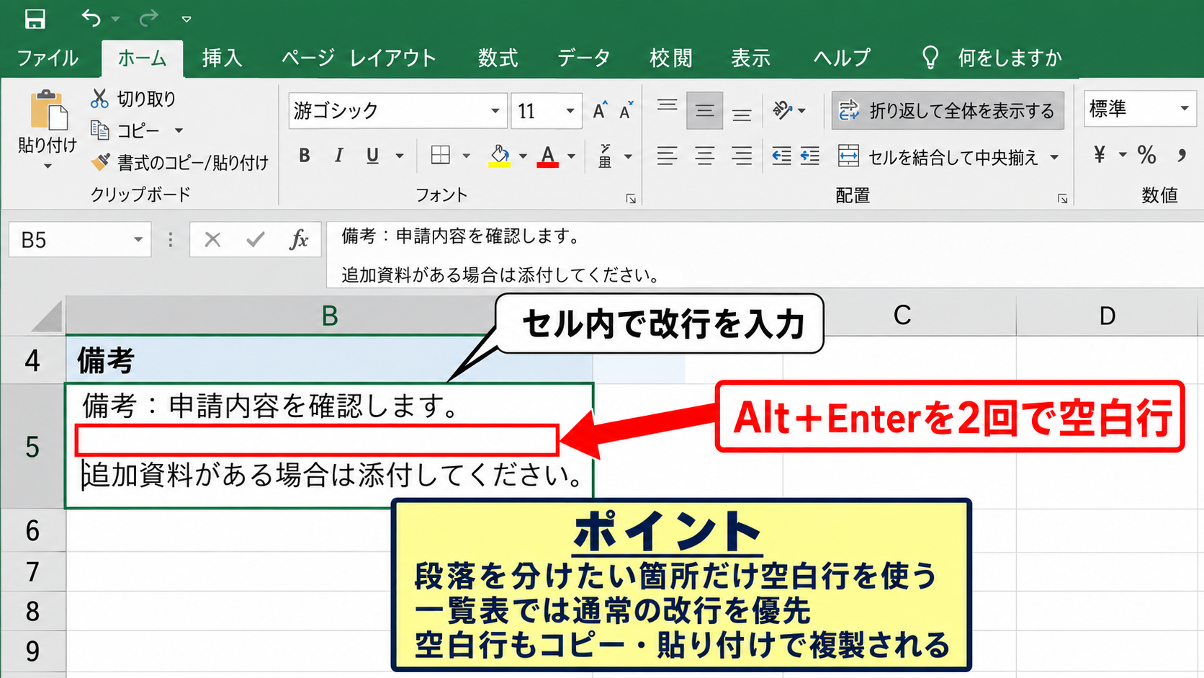Switch to the 数式 ribbon tab
This screenshot has width=1204, height=678.
pos(498,58)
